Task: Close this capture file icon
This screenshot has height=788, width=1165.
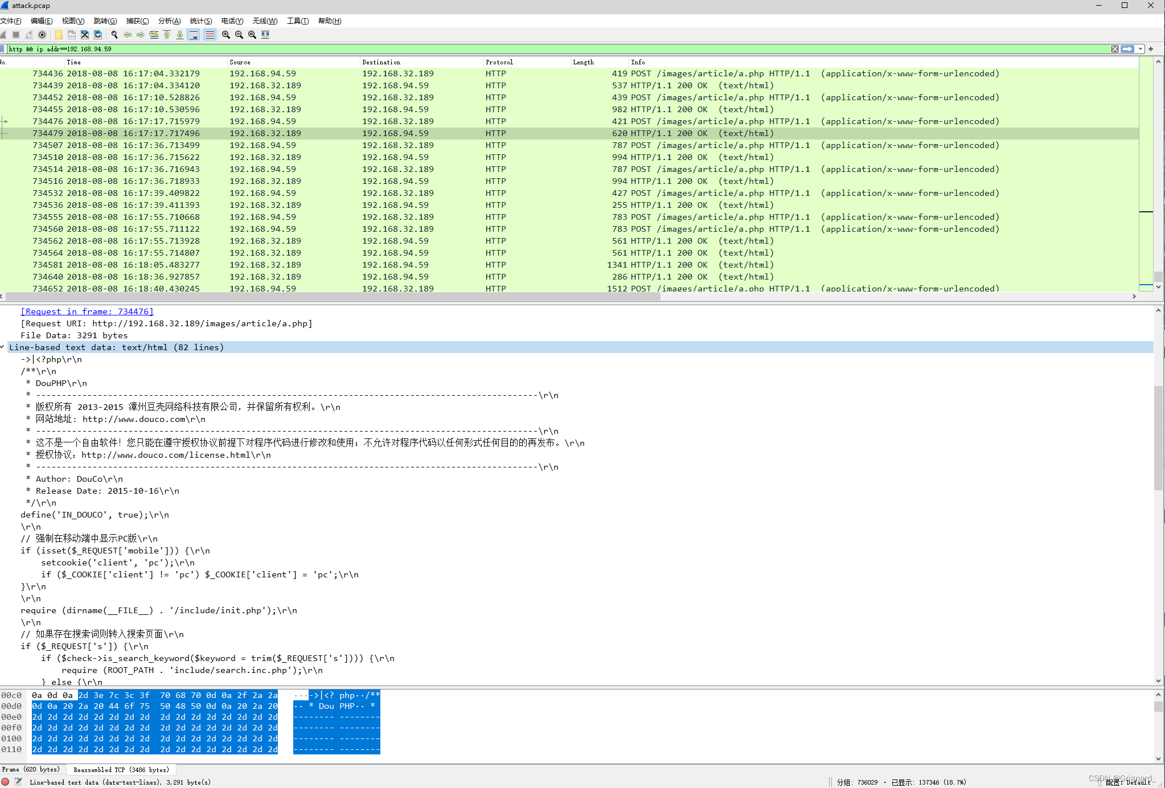Action: (85, 35)
